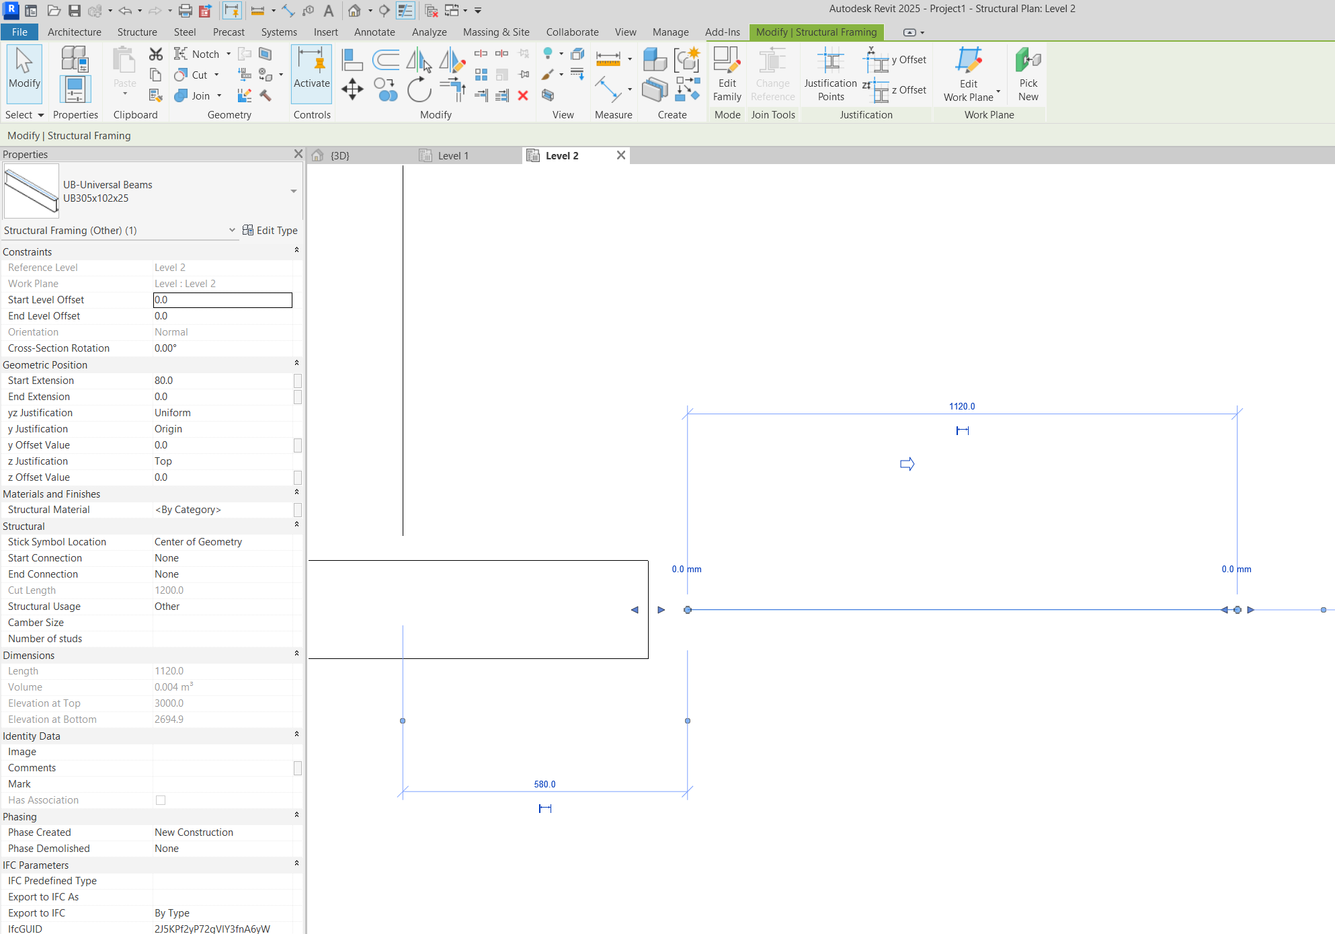Select the Align tool
This screenshot has width=1335, height=934.
point(352,59)
